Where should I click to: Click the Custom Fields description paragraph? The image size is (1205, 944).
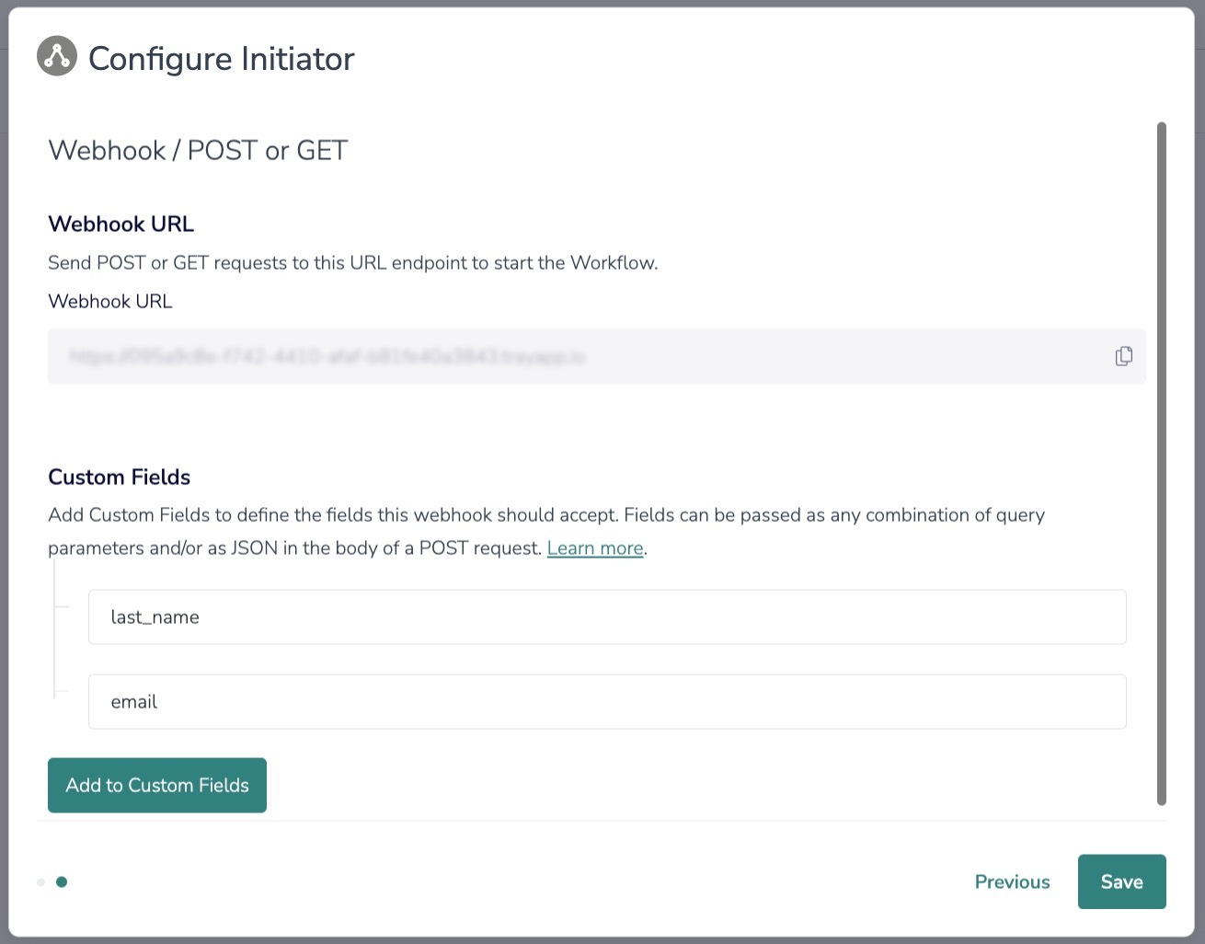[x=546, y=532]
